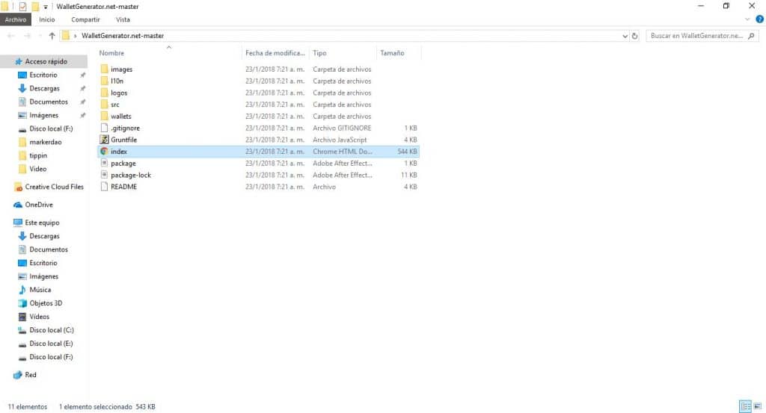Open the recent locations dropdown
766x413 pixels.
click(40, 36)
